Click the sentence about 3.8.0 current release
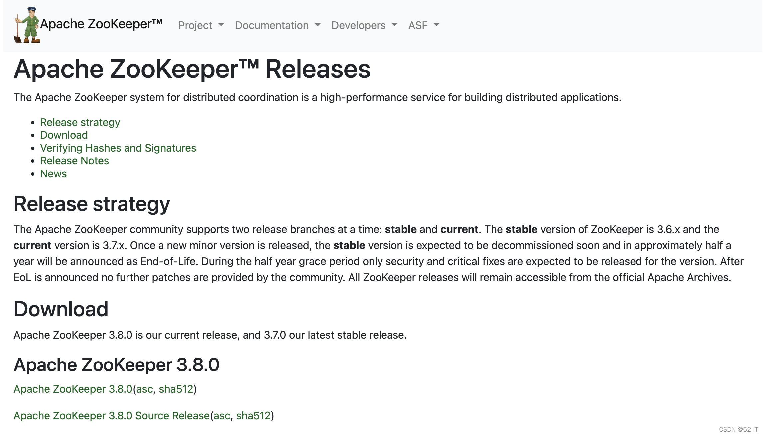 tap(210, 335)
